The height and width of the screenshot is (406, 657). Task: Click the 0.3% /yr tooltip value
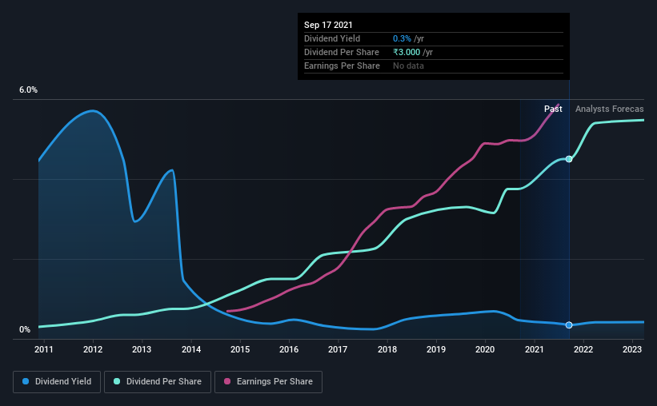coord(408,38)
